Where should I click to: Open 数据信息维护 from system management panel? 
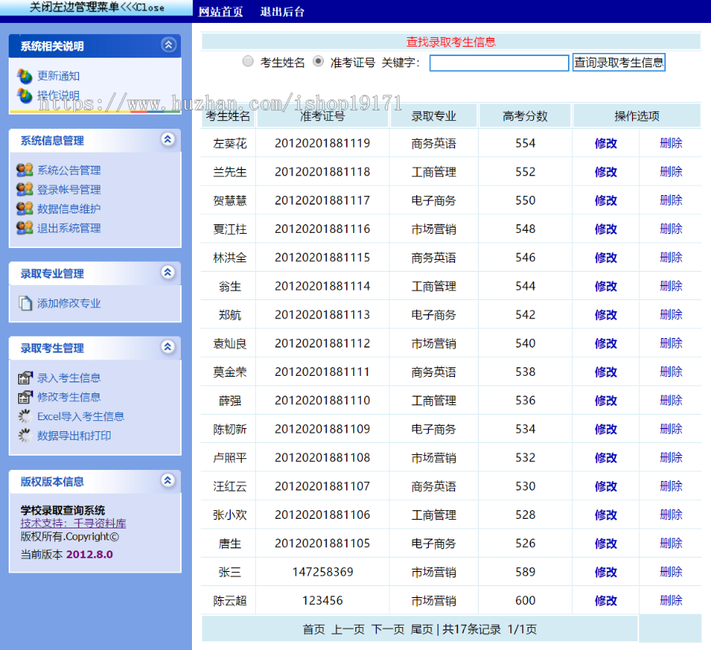pos(25,208)
